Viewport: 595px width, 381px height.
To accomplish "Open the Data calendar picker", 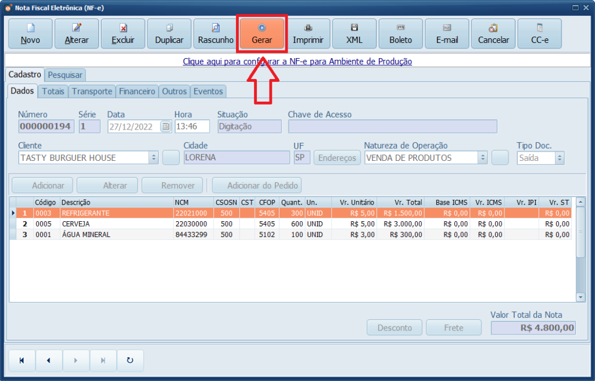I will click(165, 126).
